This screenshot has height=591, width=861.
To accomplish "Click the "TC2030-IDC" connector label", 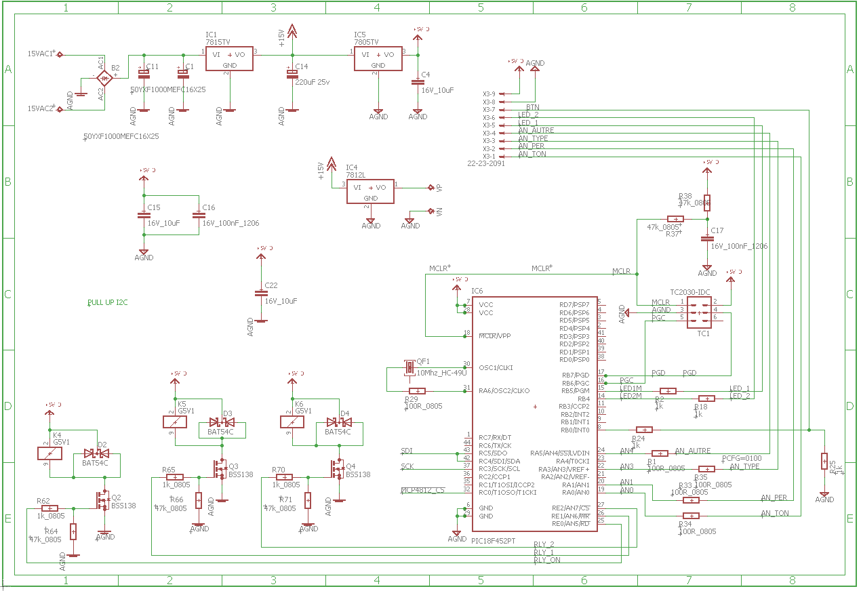I will click(689, 292).
